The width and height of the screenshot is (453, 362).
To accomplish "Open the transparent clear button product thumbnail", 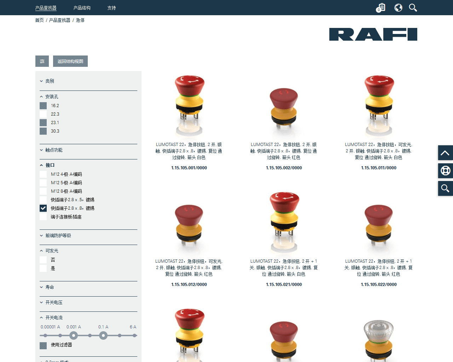I will (x=379, y=341).
